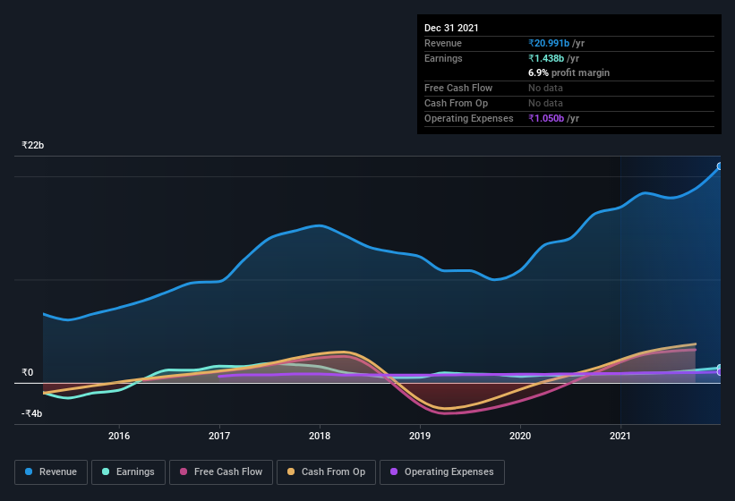Click the 6.9% profit margin text
Screen dimensions: 735x501
(569, 72)
